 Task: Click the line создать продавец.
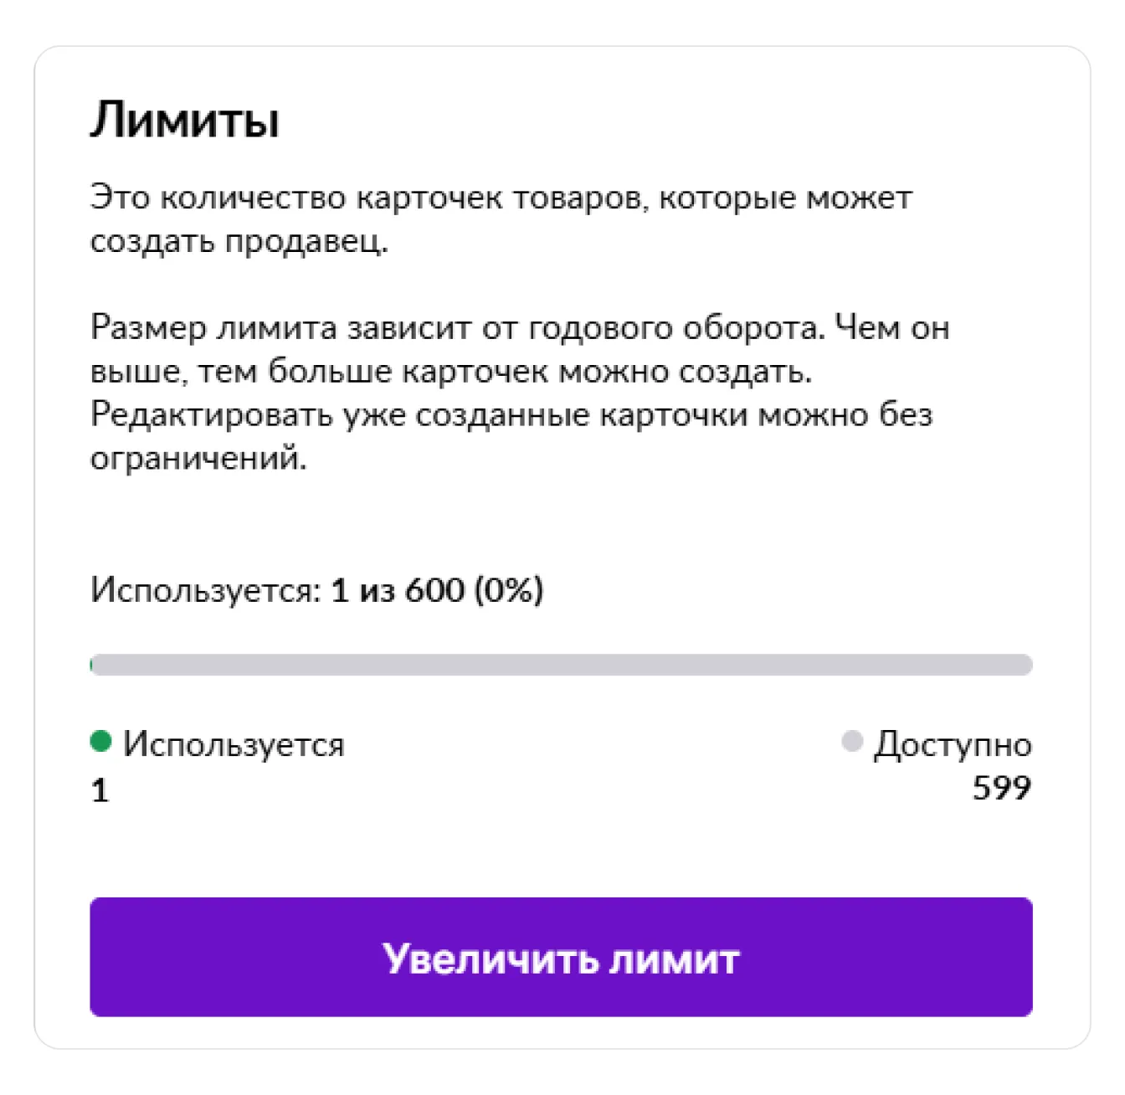click(239, 242)
